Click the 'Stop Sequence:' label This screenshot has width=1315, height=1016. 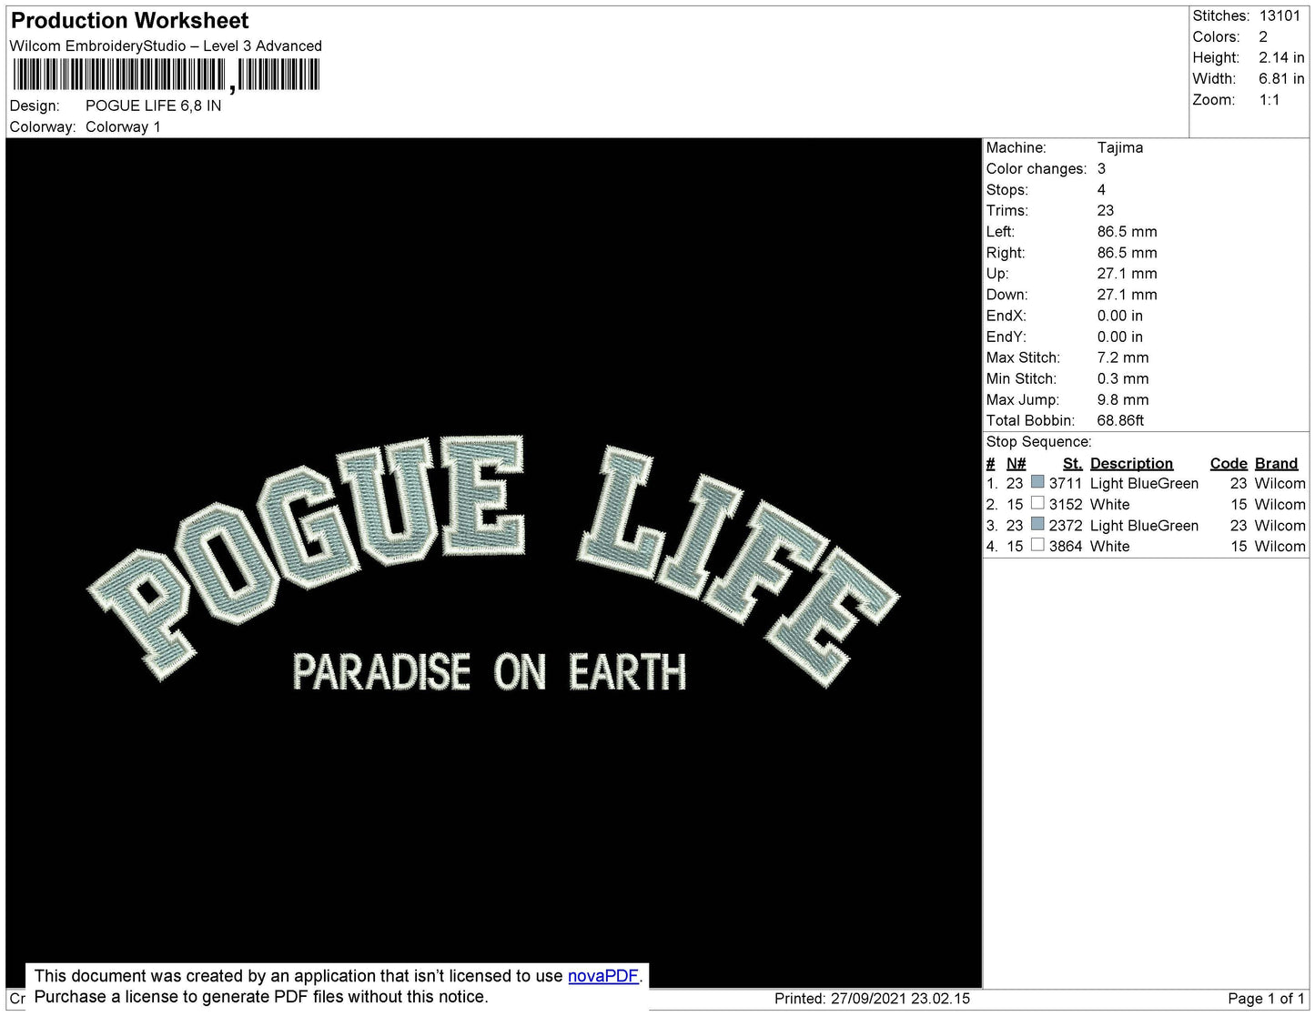(1038, 442)
